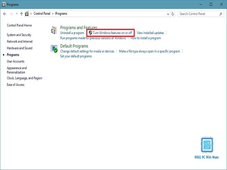Open Appearance and Personalization
This screenshot has height=170, width=227.
click(17, 70)
